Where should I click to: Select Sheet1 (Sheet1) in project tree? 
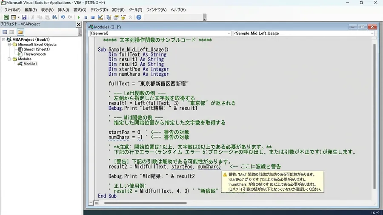click(37, 49)
